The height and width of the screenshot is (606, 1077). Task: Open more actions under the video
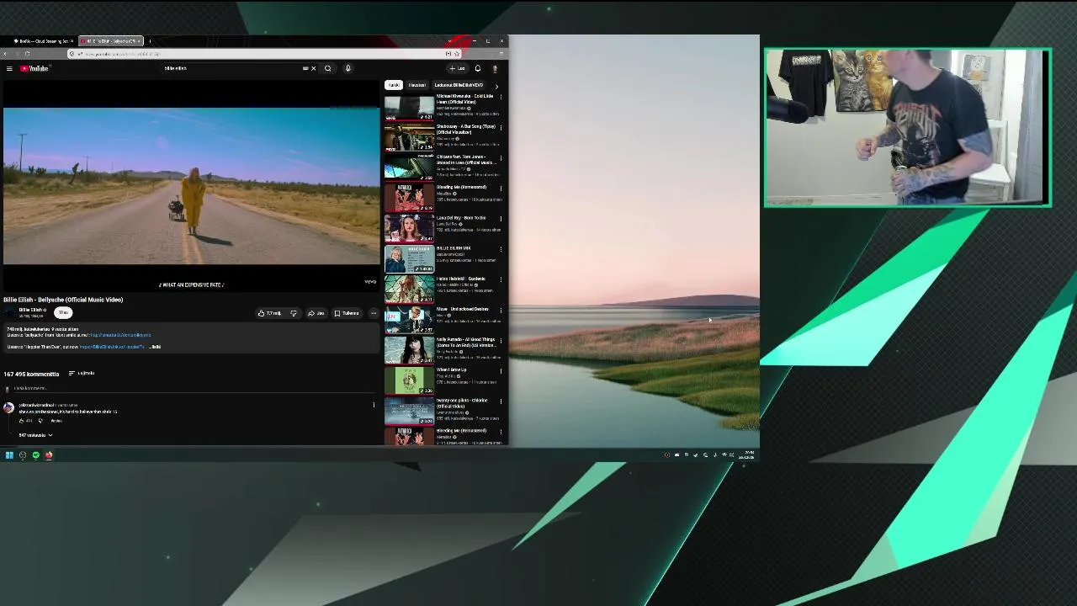pos(374,313)
